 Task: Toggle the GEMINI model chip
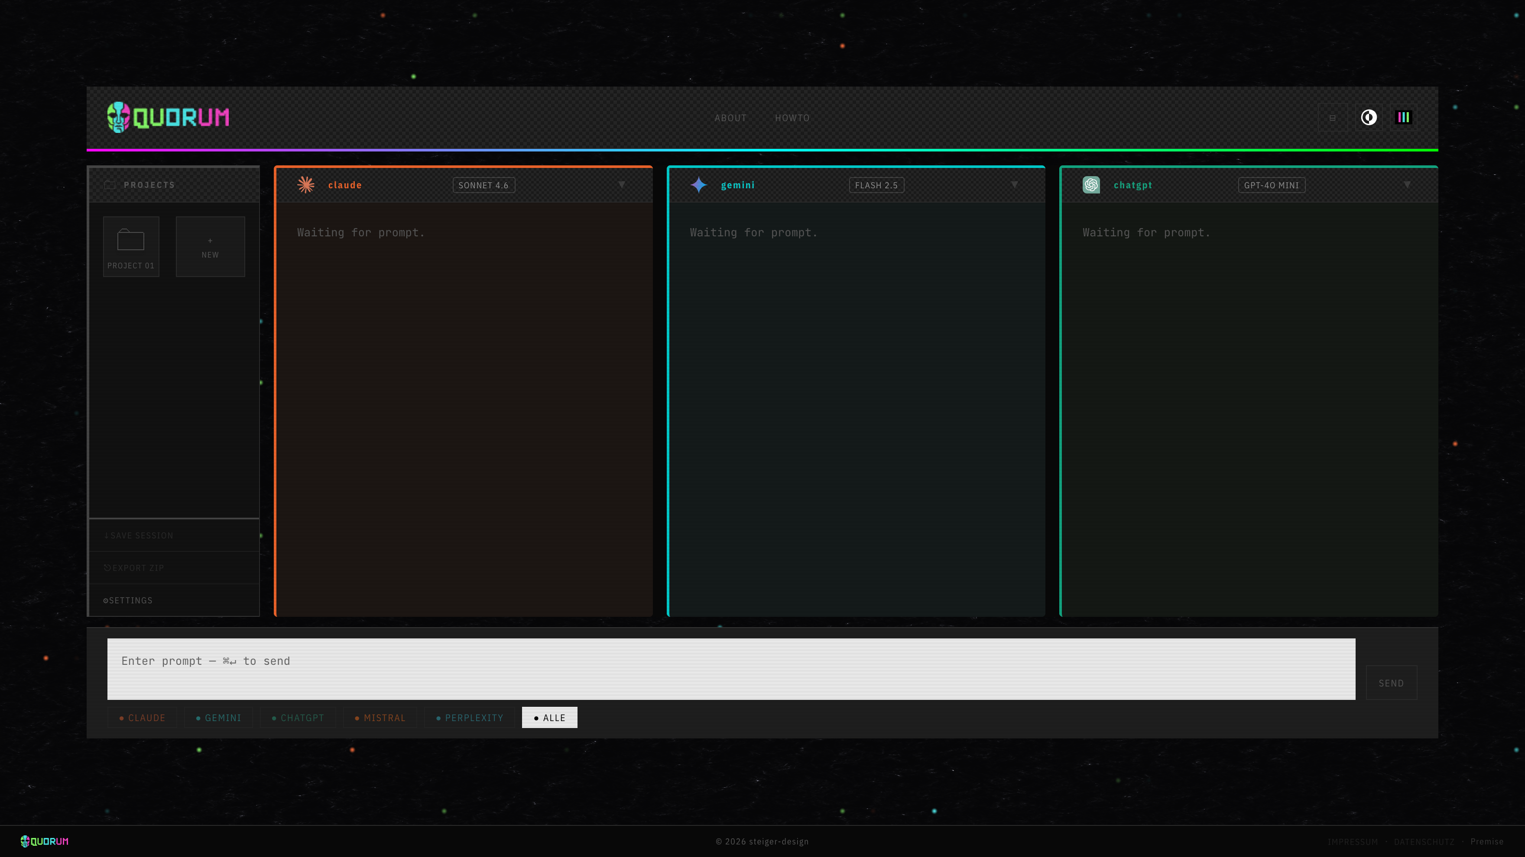(218, 718)
